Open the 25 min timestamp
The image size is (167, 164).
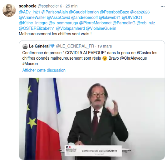click(71, 6)
